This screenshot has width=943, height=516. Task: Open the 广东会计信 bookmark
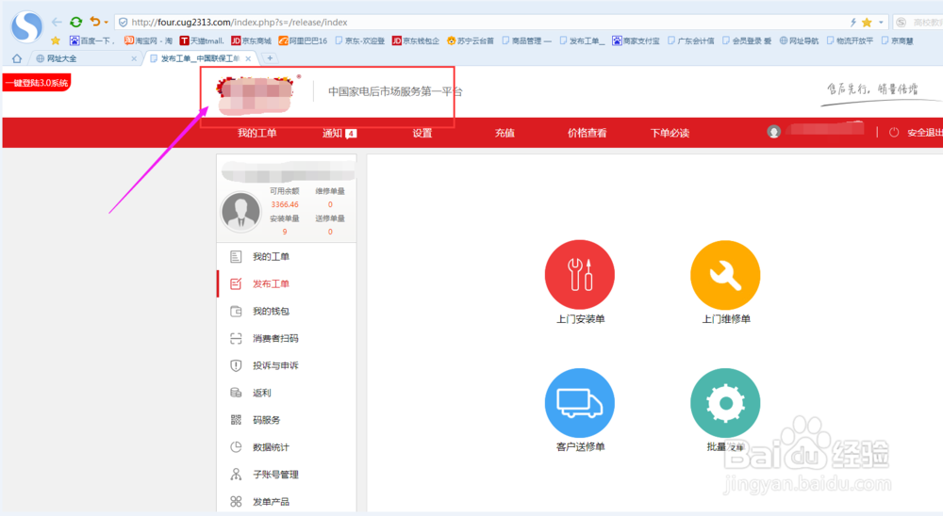click(x=691, y=40)
